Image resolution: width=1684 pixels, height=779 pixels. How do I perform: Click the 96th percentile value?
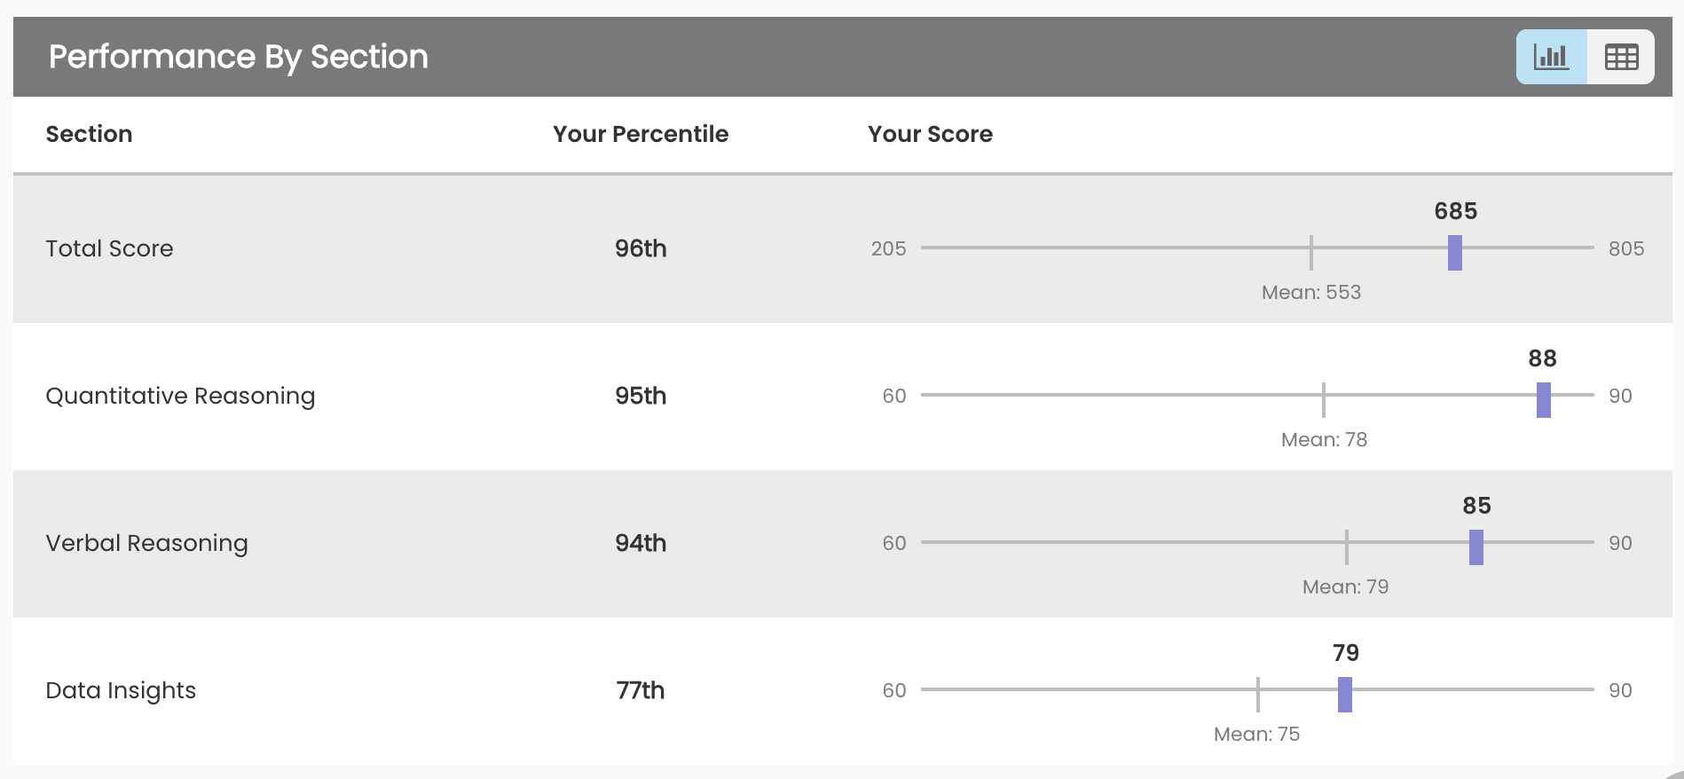click(641, 248)
